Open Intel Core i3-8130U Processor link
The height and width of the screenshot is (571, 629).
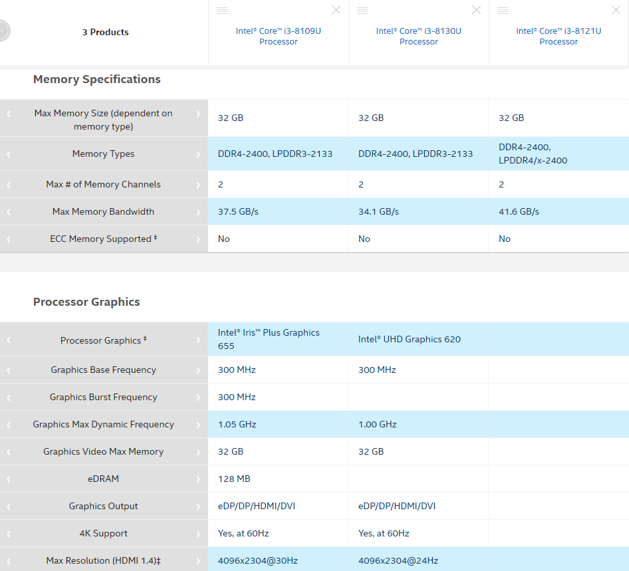coord(418,36)
